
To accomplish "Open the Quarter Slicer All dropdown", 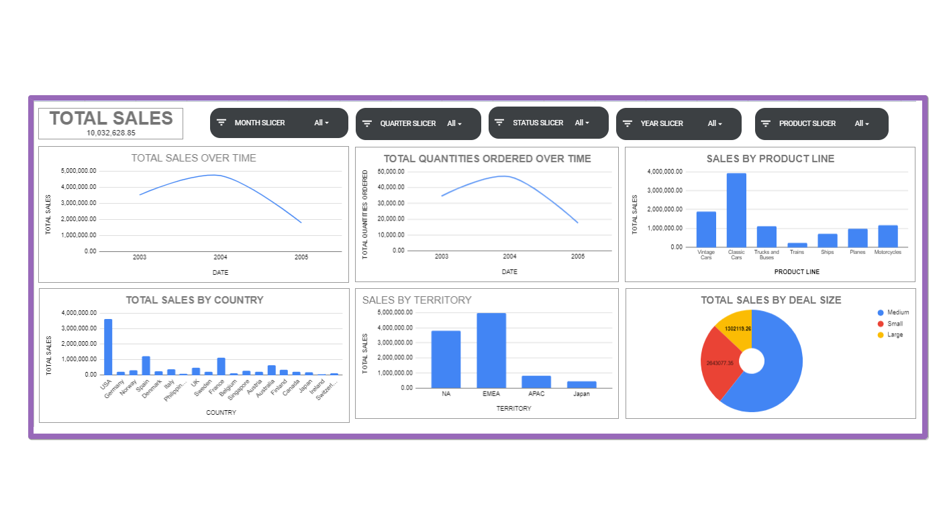I will [x=455, y=123].
